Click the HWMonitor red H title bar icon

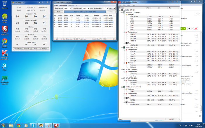[x=119, y=2]
